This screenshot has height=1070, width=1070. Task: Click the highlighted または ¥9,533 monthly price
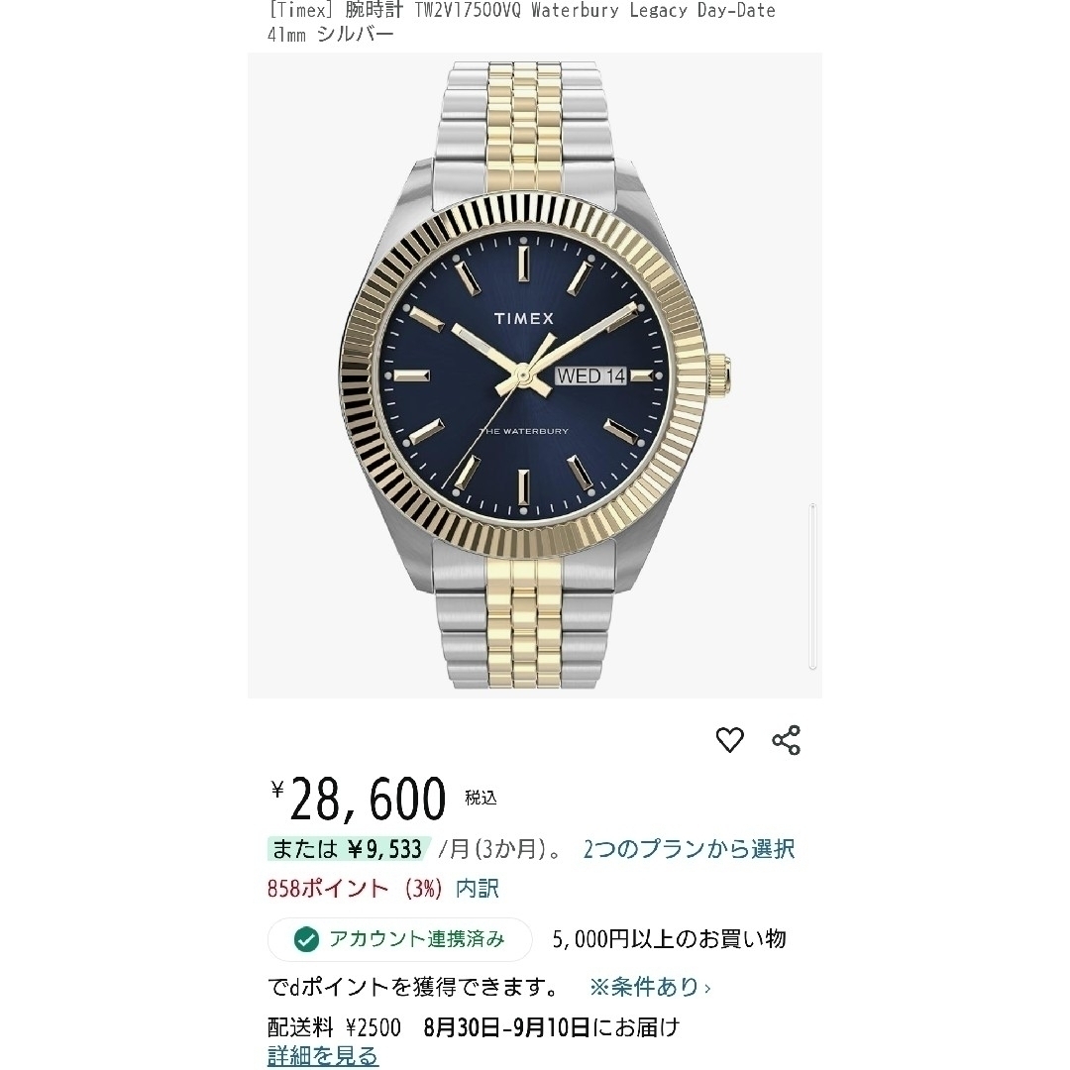349,850
